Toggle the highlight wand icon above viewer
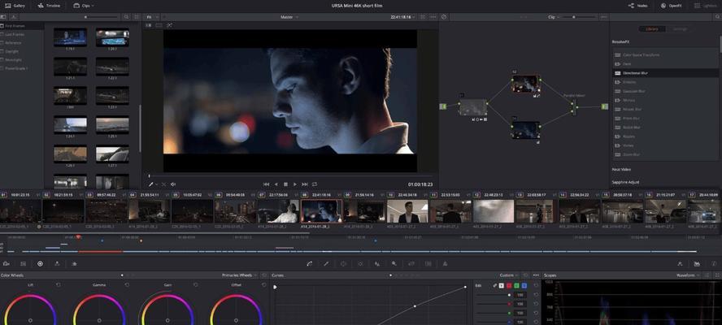The width and height of the screenshot is (722, 325). tap(169, 25)
